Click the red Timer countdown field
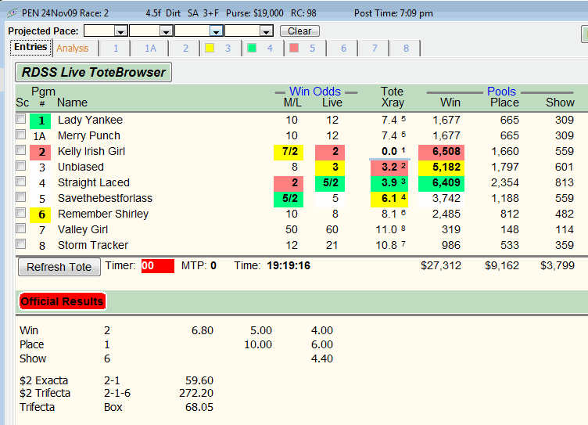588x425 pixels. click(157, 266)
